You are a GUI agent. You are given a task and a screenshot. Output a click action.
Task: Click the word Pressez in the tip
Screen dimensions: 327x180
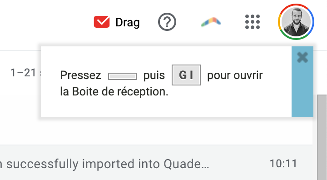click(80, 75)
